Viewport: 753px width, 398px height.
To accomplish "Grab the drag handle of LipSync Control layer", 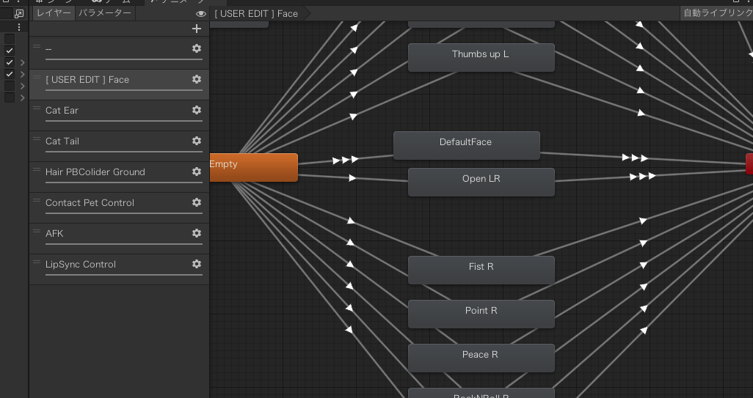I will 37,262.
